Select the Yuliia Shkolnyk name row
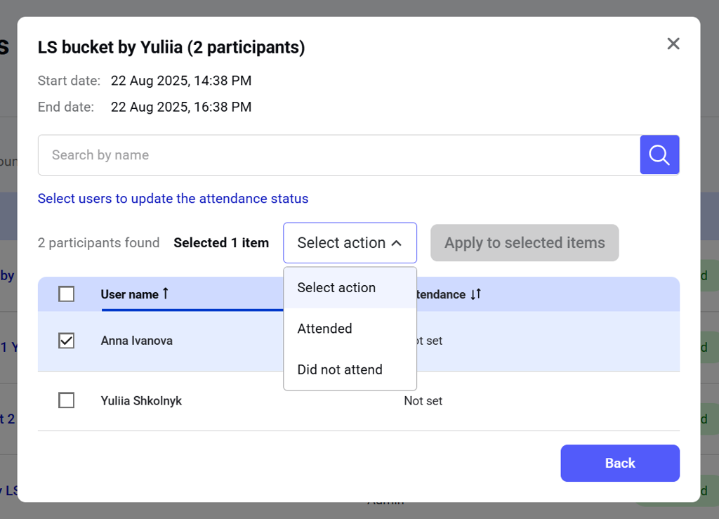 tap(141, 401)
